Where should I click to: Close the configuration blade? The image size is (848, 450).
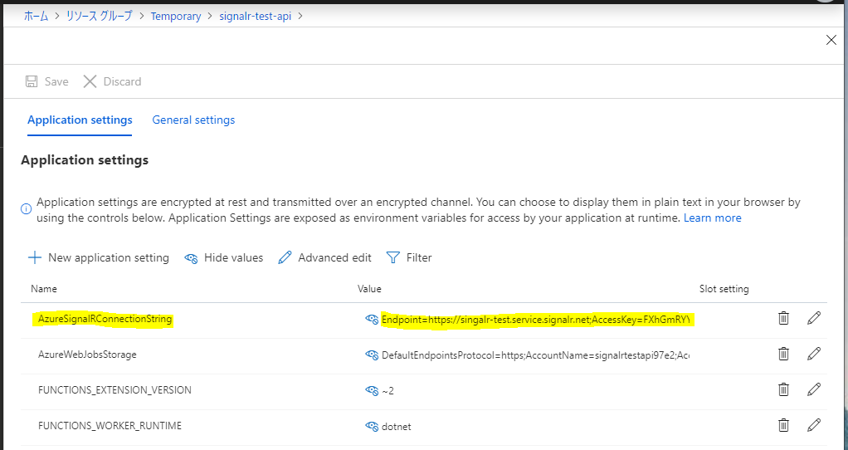pyautogui.click(x=831, y=40)
